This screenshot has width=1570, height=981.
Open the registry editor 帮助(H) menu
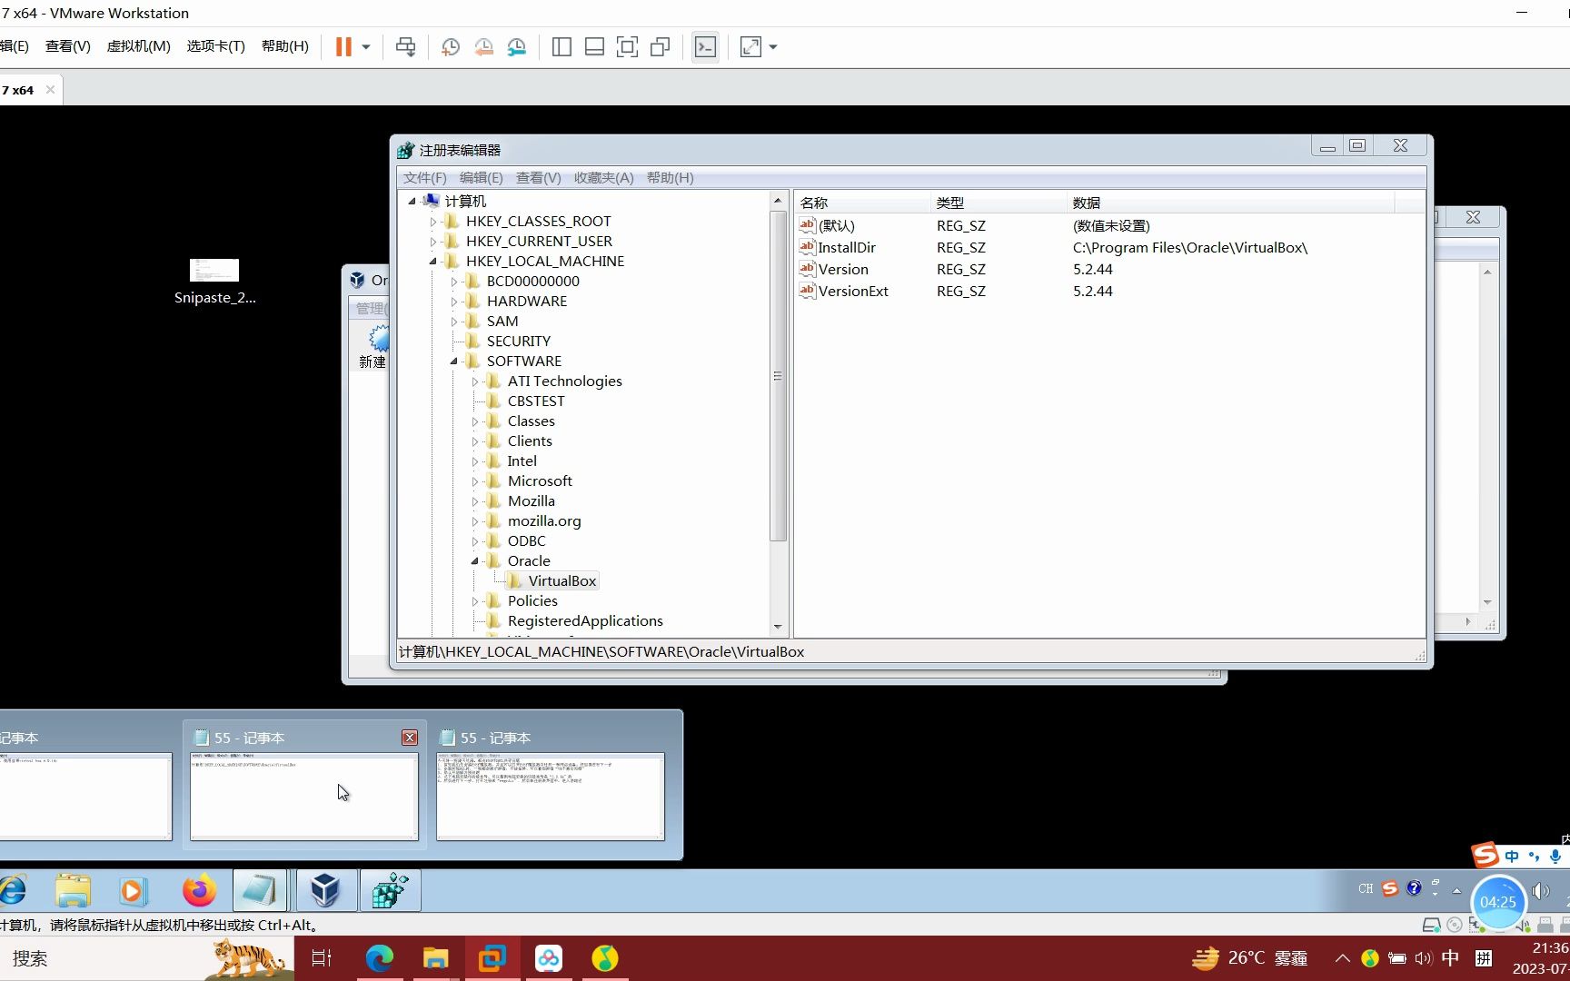(671, 178)
